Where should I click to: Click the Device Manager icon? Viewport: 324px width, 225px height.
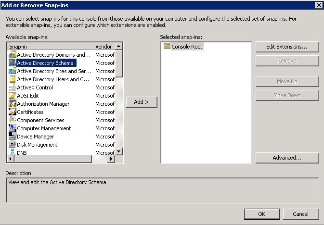click(x=13, y=137)
